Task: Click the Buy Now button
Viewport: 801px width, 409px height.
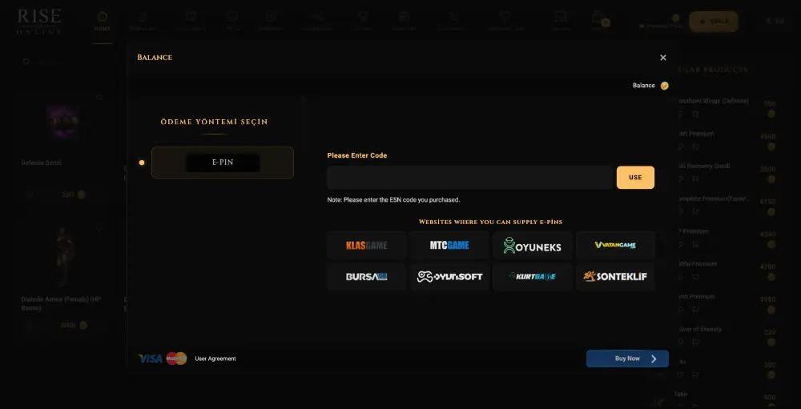Action: tap(627, 359)
